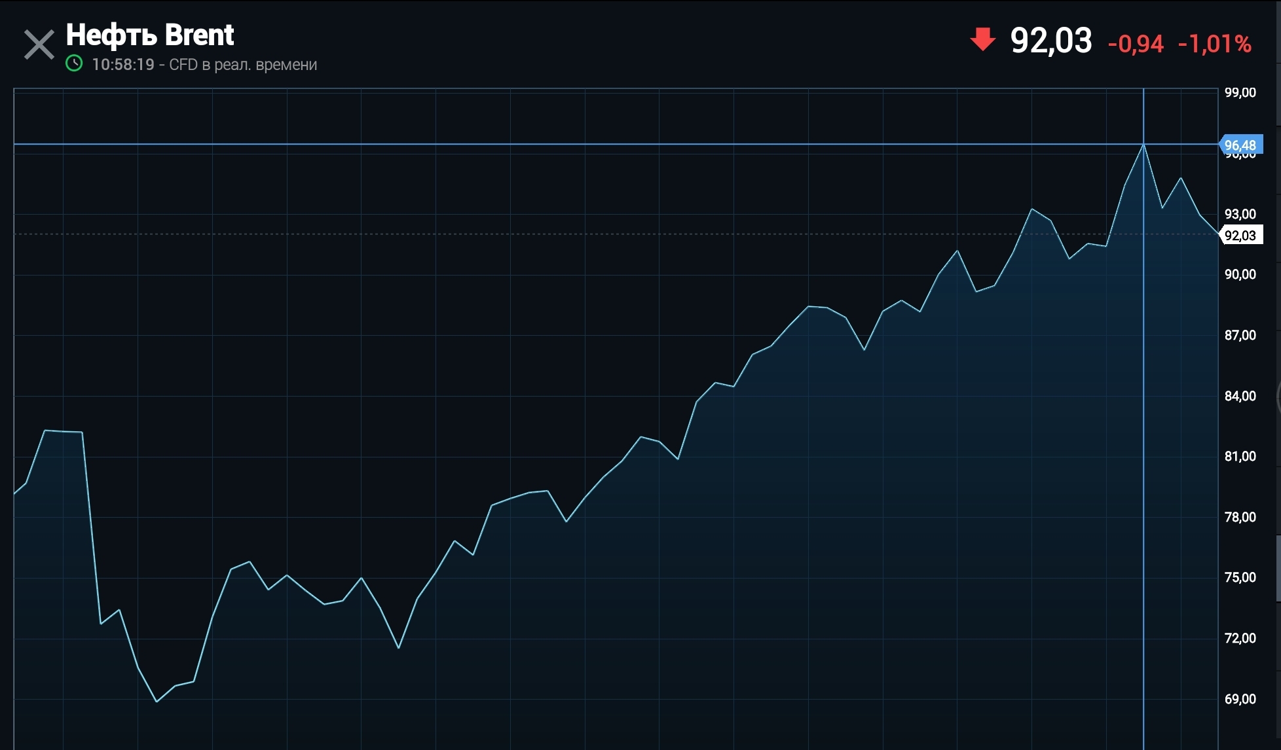Screen dimensions: 1281x750
Task: Click the 93,00 label on the price axis
Action: pos(1240,214)
